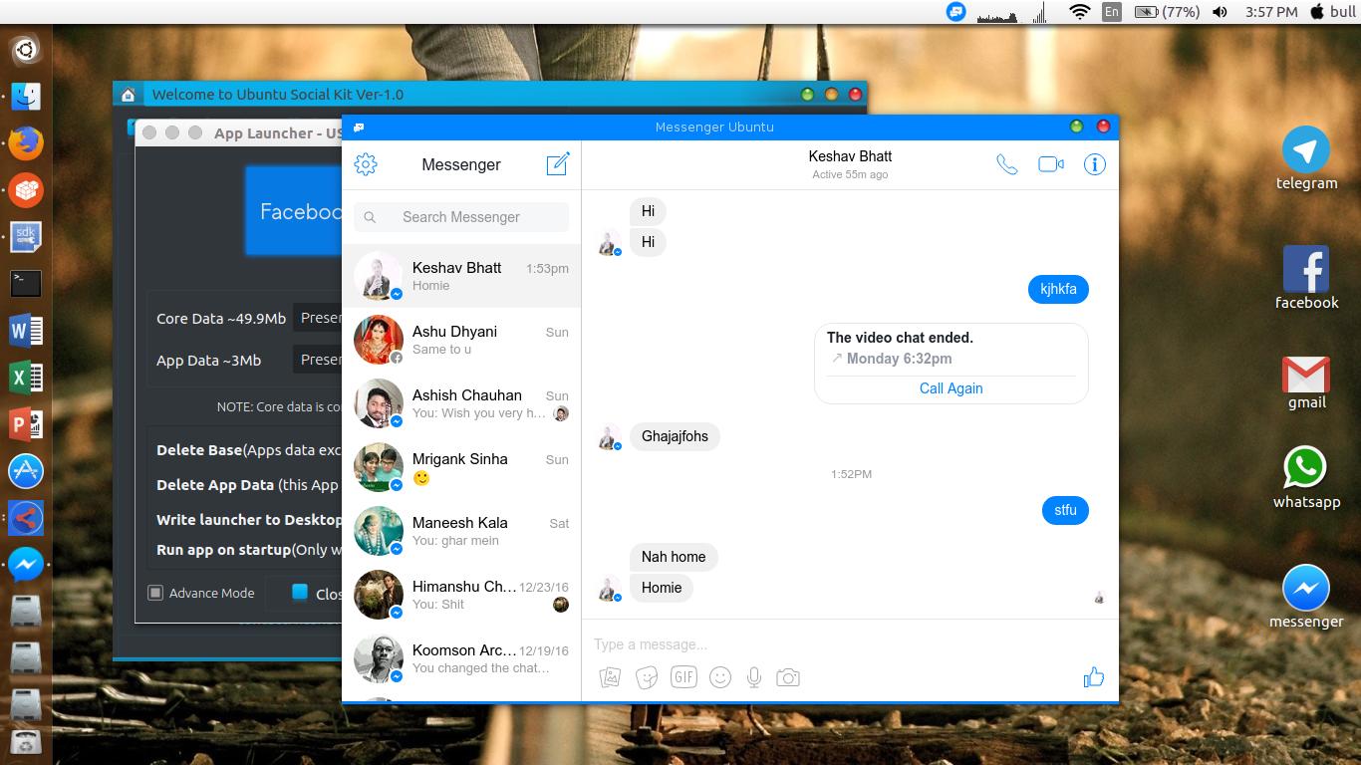1361x765 pixels.
Task: Launch WhatsApp from the desktop
Action: click(x=1305, y=468)
